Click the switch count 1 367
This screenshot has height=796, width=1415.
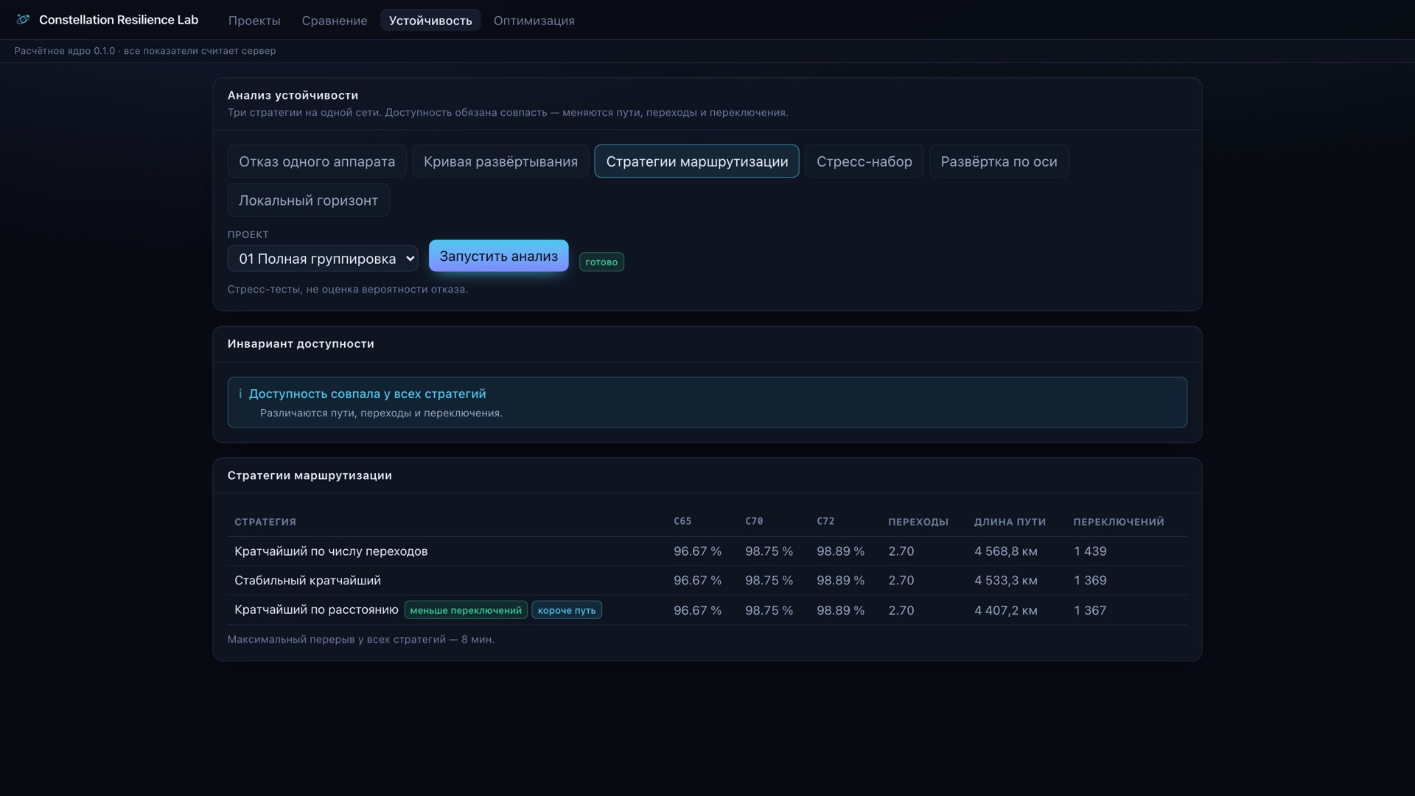click(x=1090, y=611)
